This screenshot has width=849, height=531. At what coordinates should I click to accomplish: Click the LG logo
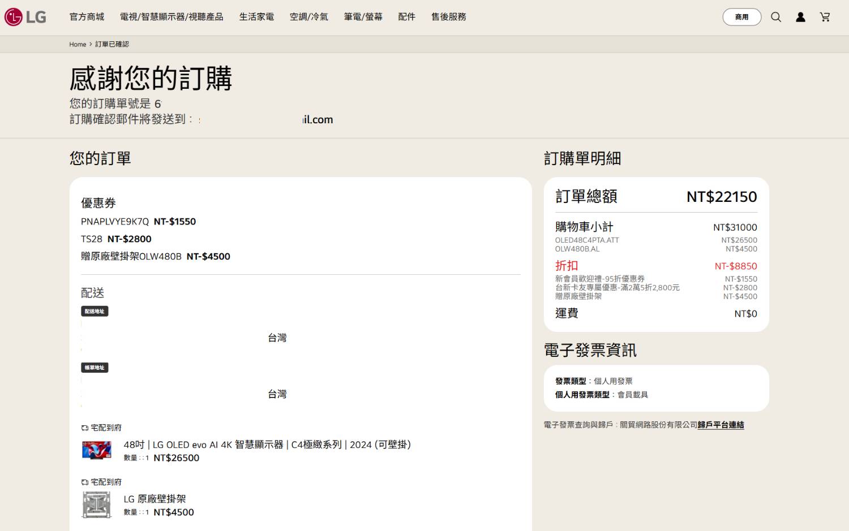tap(25, 17)
